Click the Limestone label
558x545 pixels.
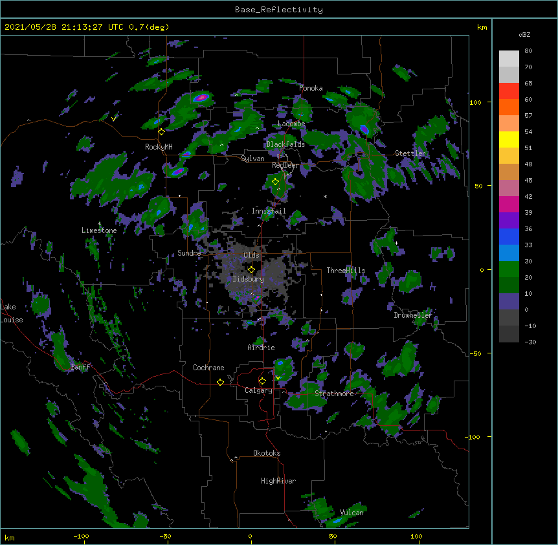tap(99, 230)
